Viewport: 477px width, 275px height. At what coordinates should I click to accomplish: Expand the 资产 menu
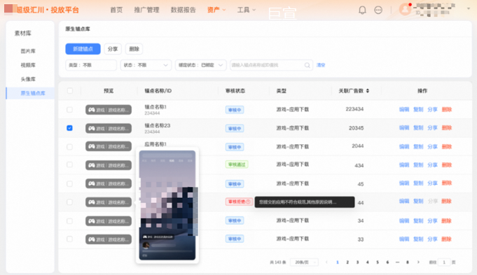click(216, 10)
